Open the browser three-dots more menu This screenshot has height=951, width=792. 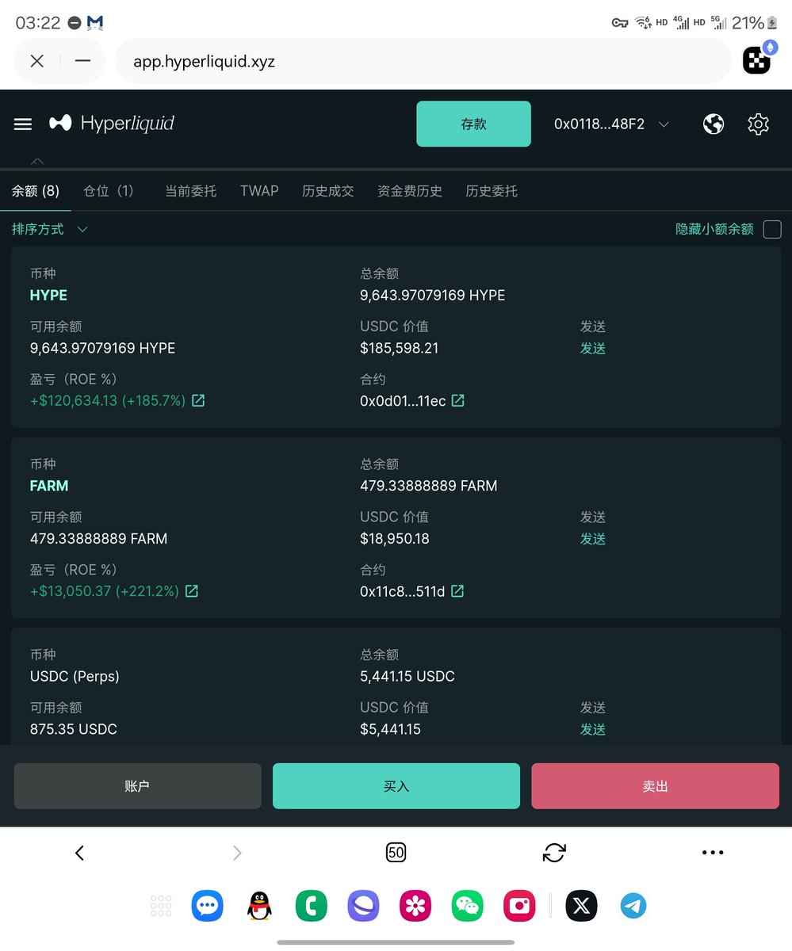713,853
